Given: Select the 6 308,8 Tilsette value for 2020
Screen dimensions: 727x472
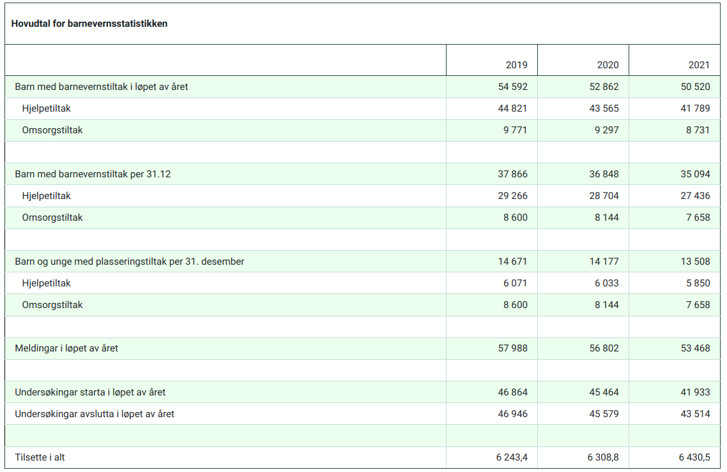Looking at the screenshot, I should tap(602, 458).
